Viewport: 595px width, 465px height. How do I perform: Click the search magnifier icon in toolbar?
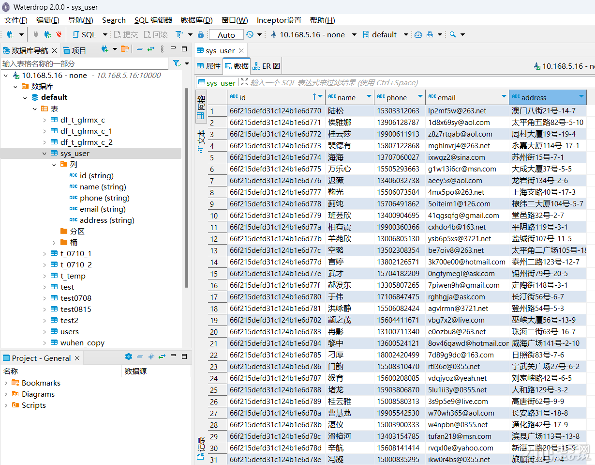pyautogui.click(x=453, y=34)
